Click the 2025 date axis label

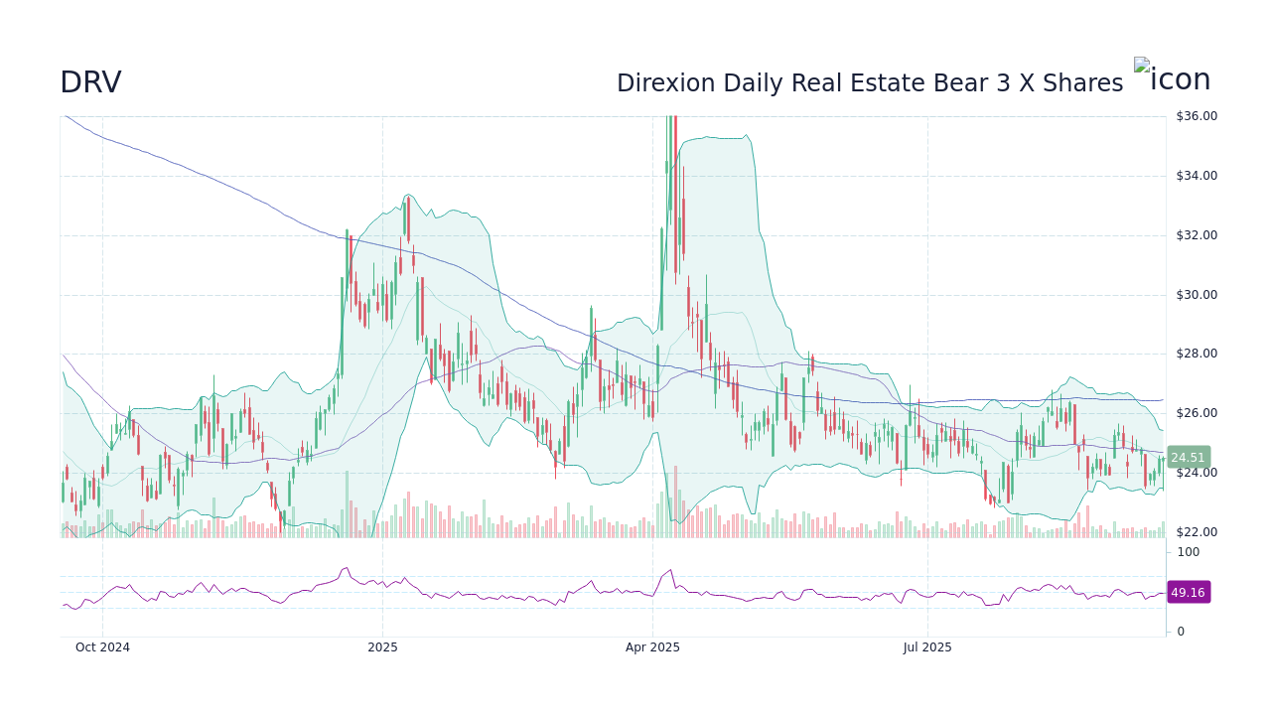[x=382, y=647]
